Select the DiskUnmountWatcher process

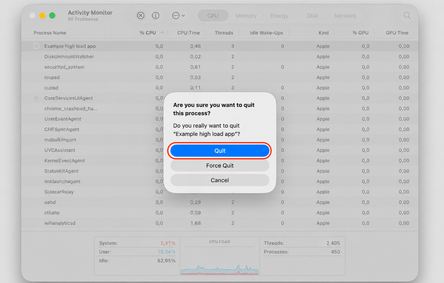(x=69, y=56)
